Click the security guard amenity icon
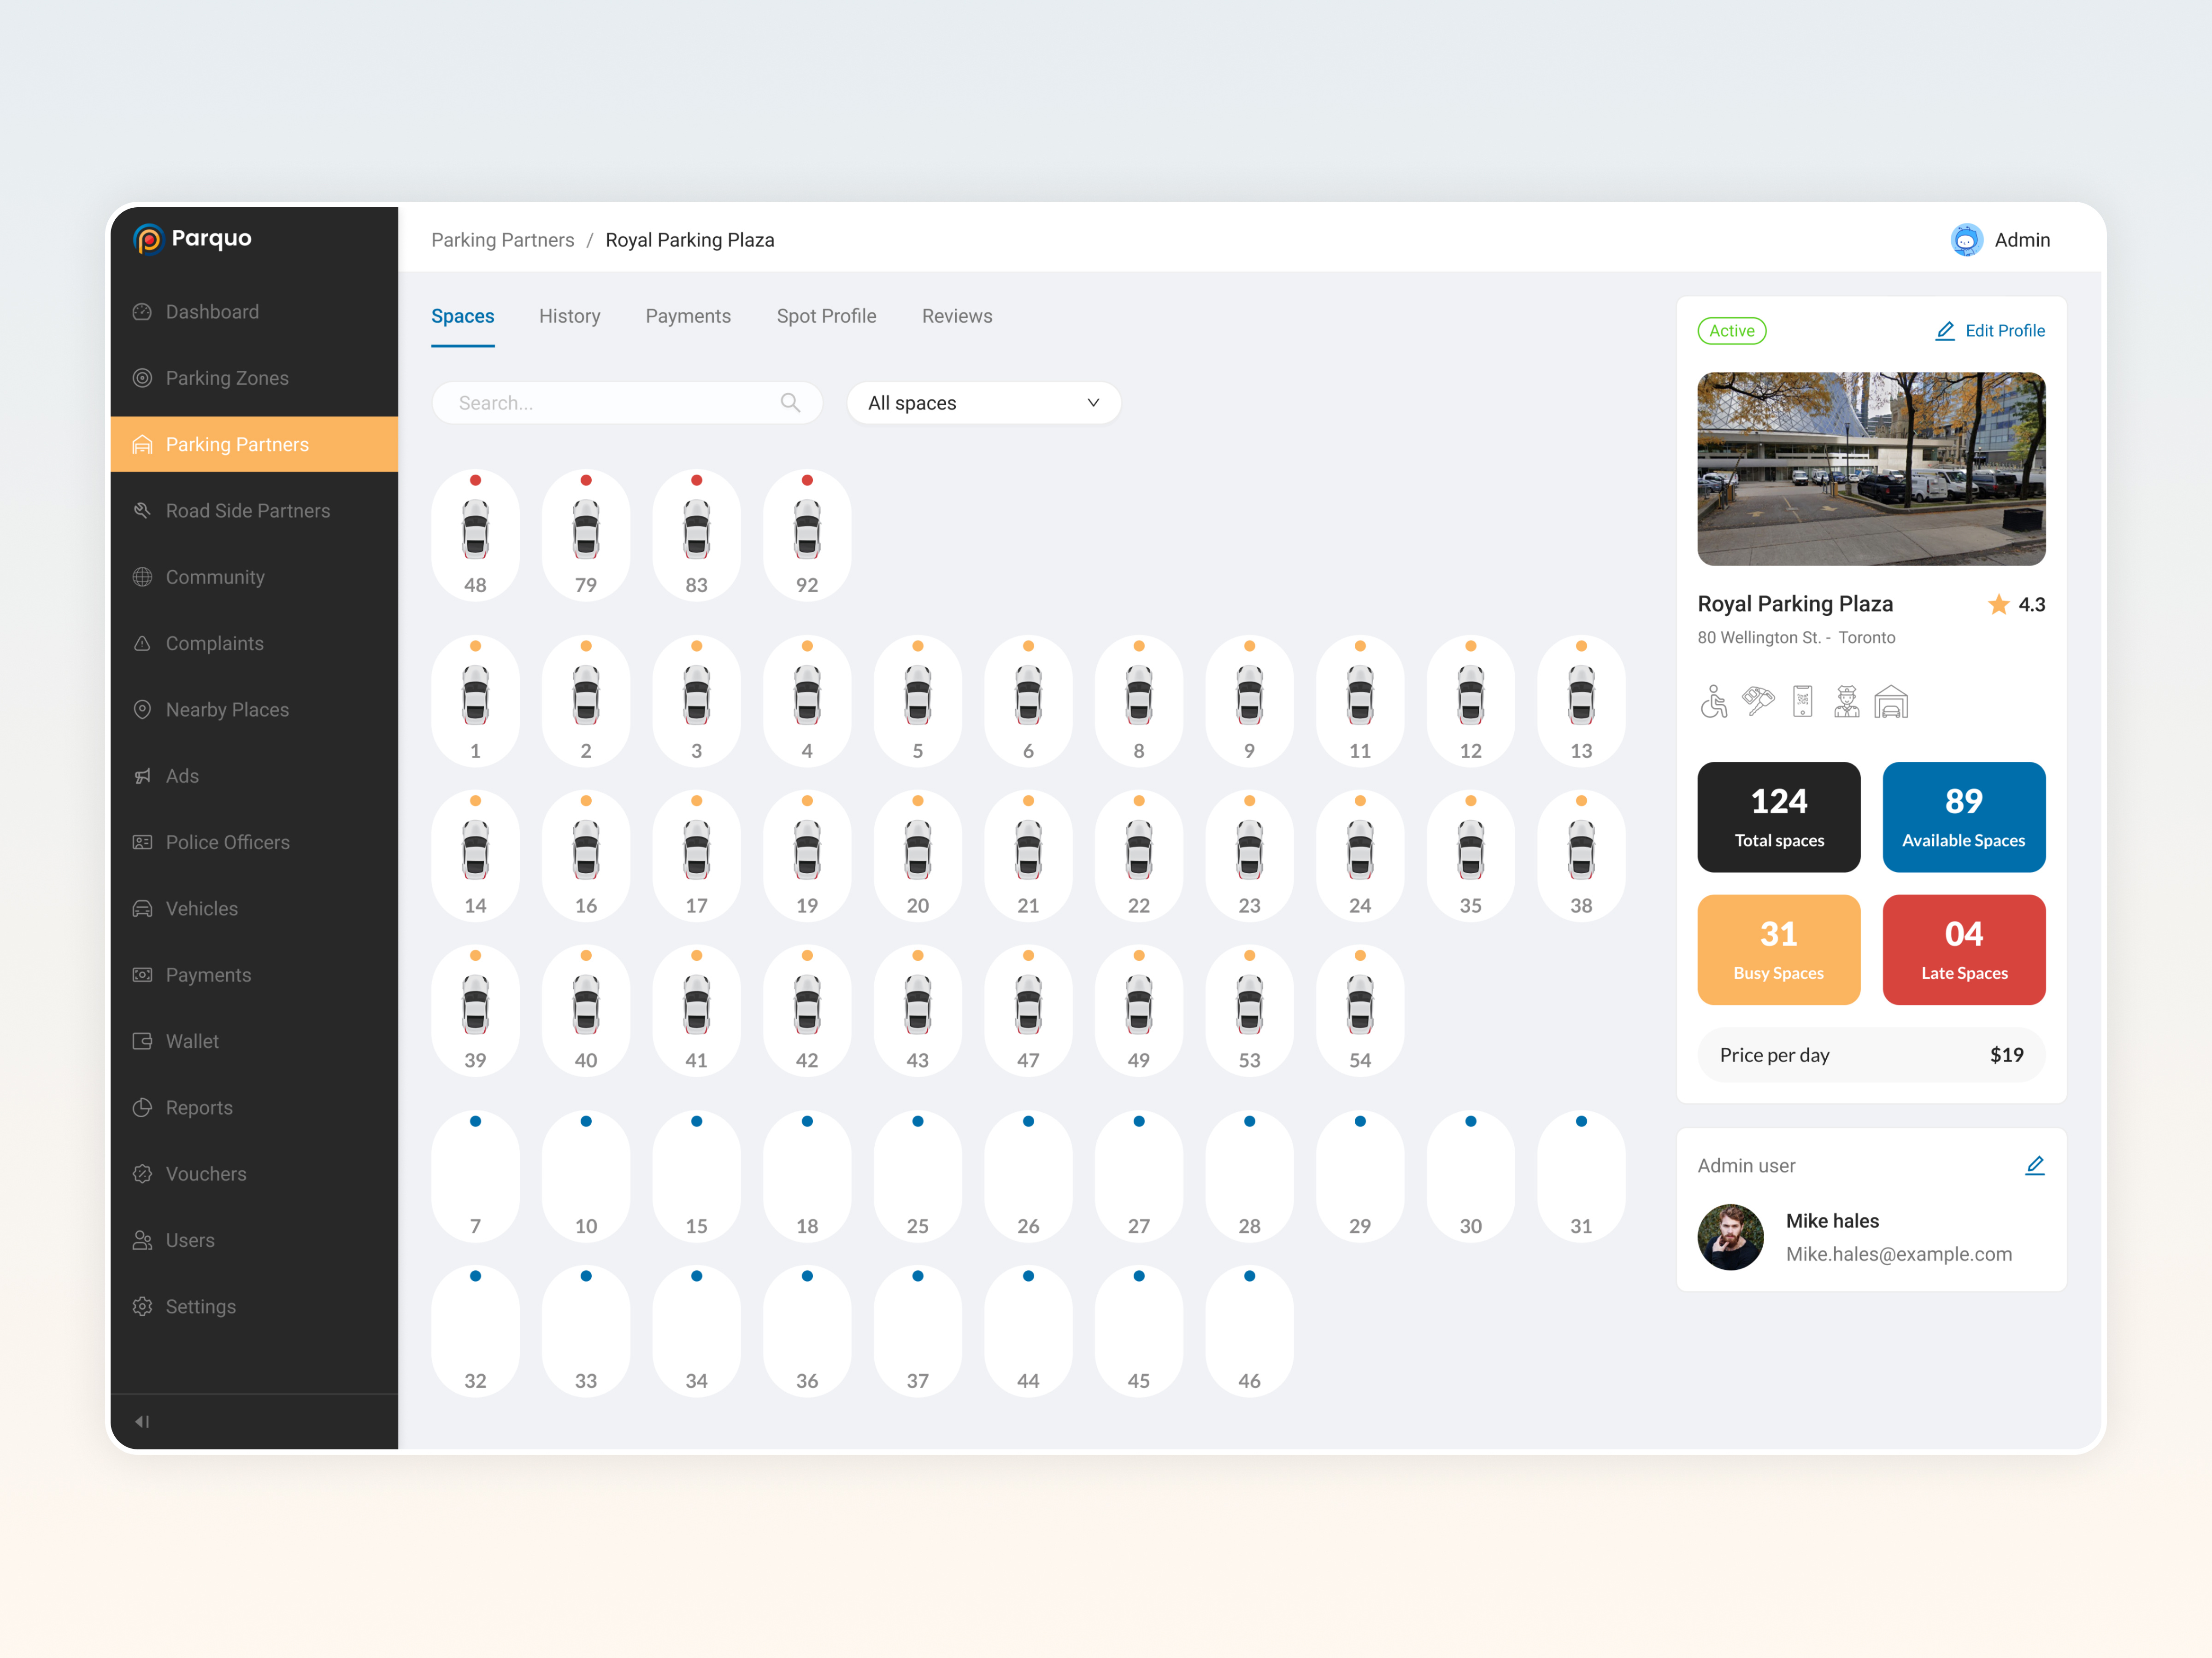Image resolution: width=2212 pixels, height=1658 pixels. pyautogui.click(x=1846, y=701)
